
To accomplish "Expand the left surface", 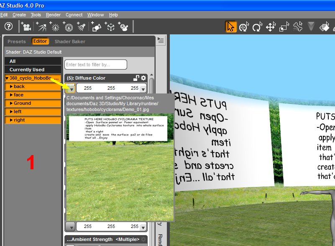I will [11, 111].
